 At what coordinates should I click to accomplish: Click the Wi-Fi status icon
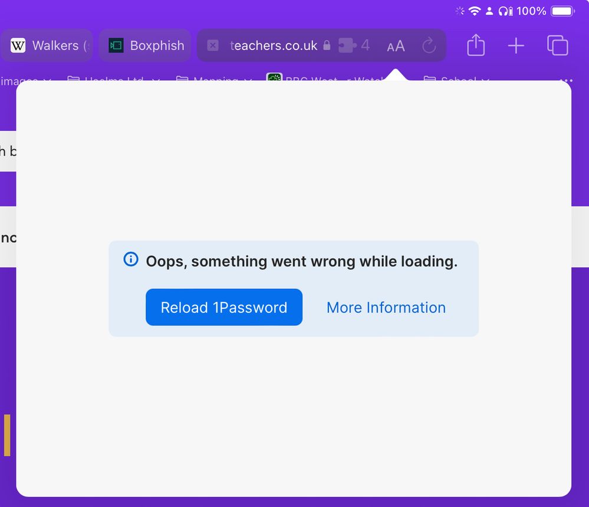point(475,11)
